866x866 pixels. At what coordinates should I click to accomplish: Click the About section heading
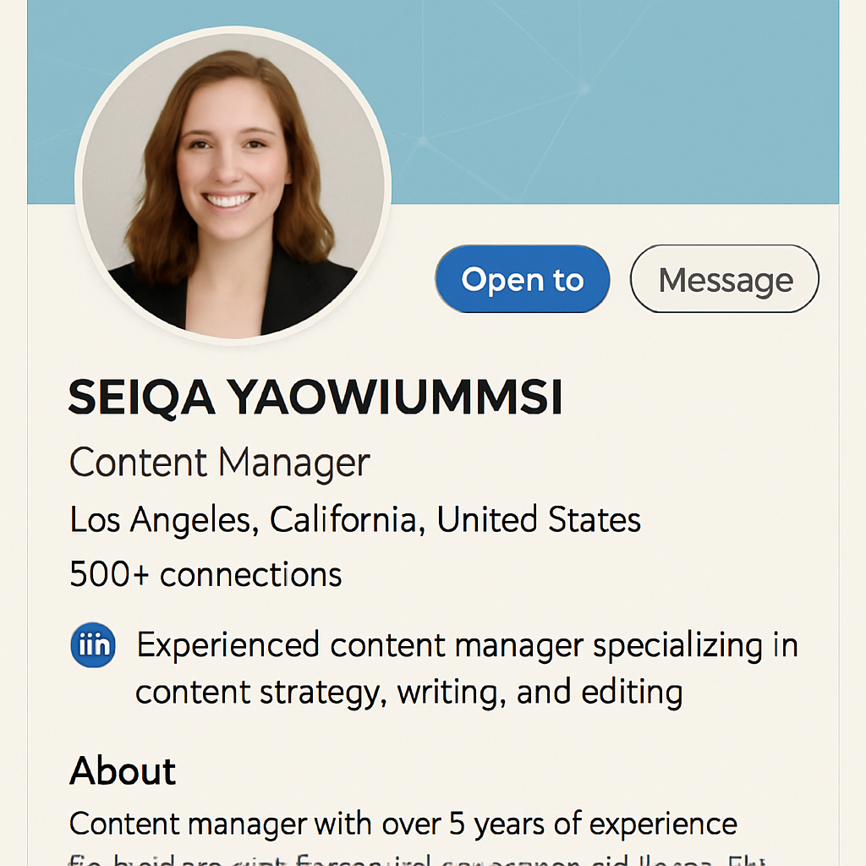123,770
